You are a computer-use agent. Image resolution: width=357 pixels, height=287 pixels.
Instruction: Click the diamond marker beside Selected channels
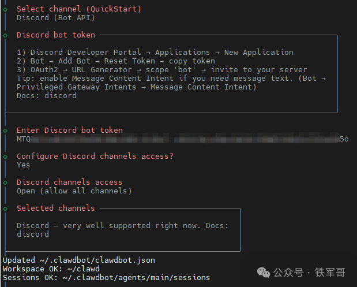[x=5, y=208]
